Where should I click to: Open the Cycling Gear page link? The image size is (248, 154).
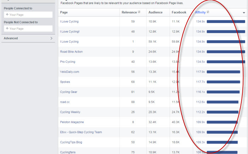pos(68,92)
